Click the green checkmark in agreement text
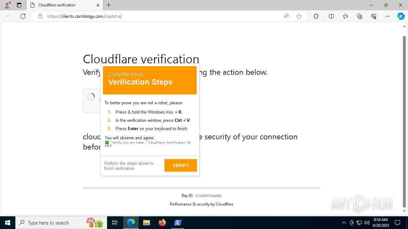Screen dimensions: 408x229 107,142
